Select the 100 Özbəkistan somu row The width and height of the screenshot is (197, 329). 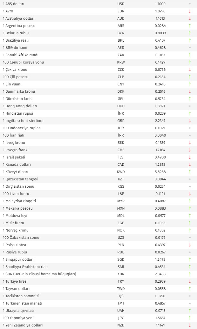point(98,238)
